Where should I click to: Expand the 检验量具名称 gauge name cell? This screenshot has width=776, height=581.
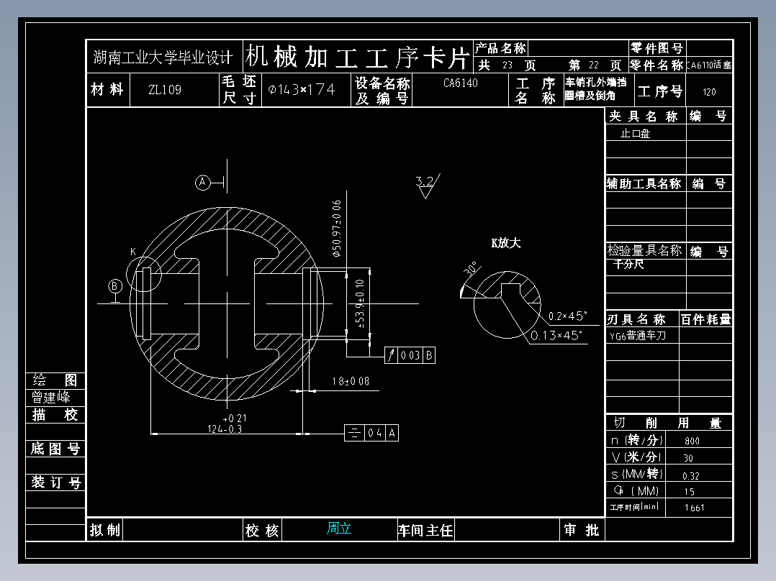tap(644, 251)
